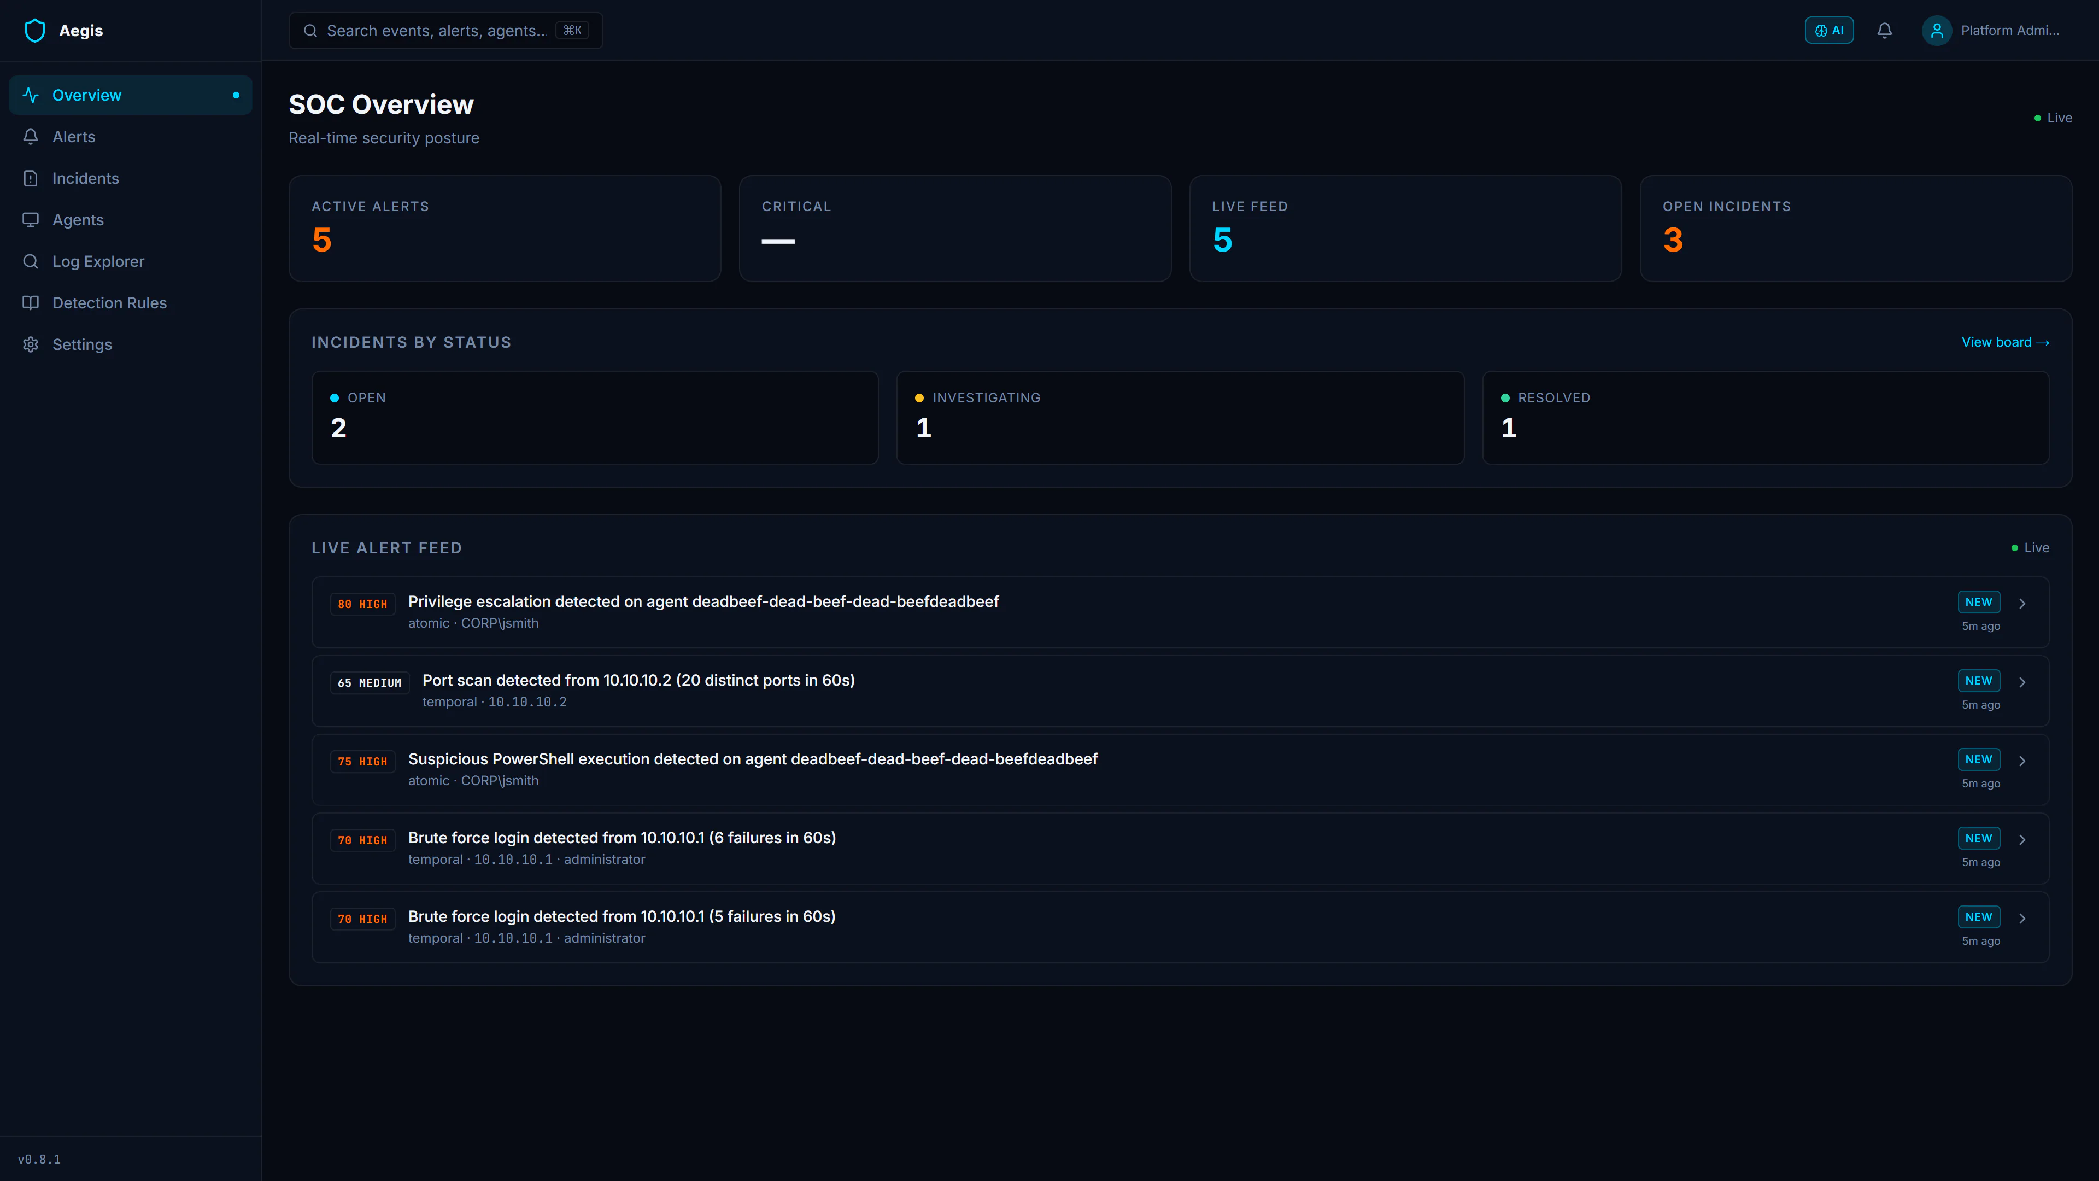Open notifications via the top bell icon

click(x=1885, y=30)
